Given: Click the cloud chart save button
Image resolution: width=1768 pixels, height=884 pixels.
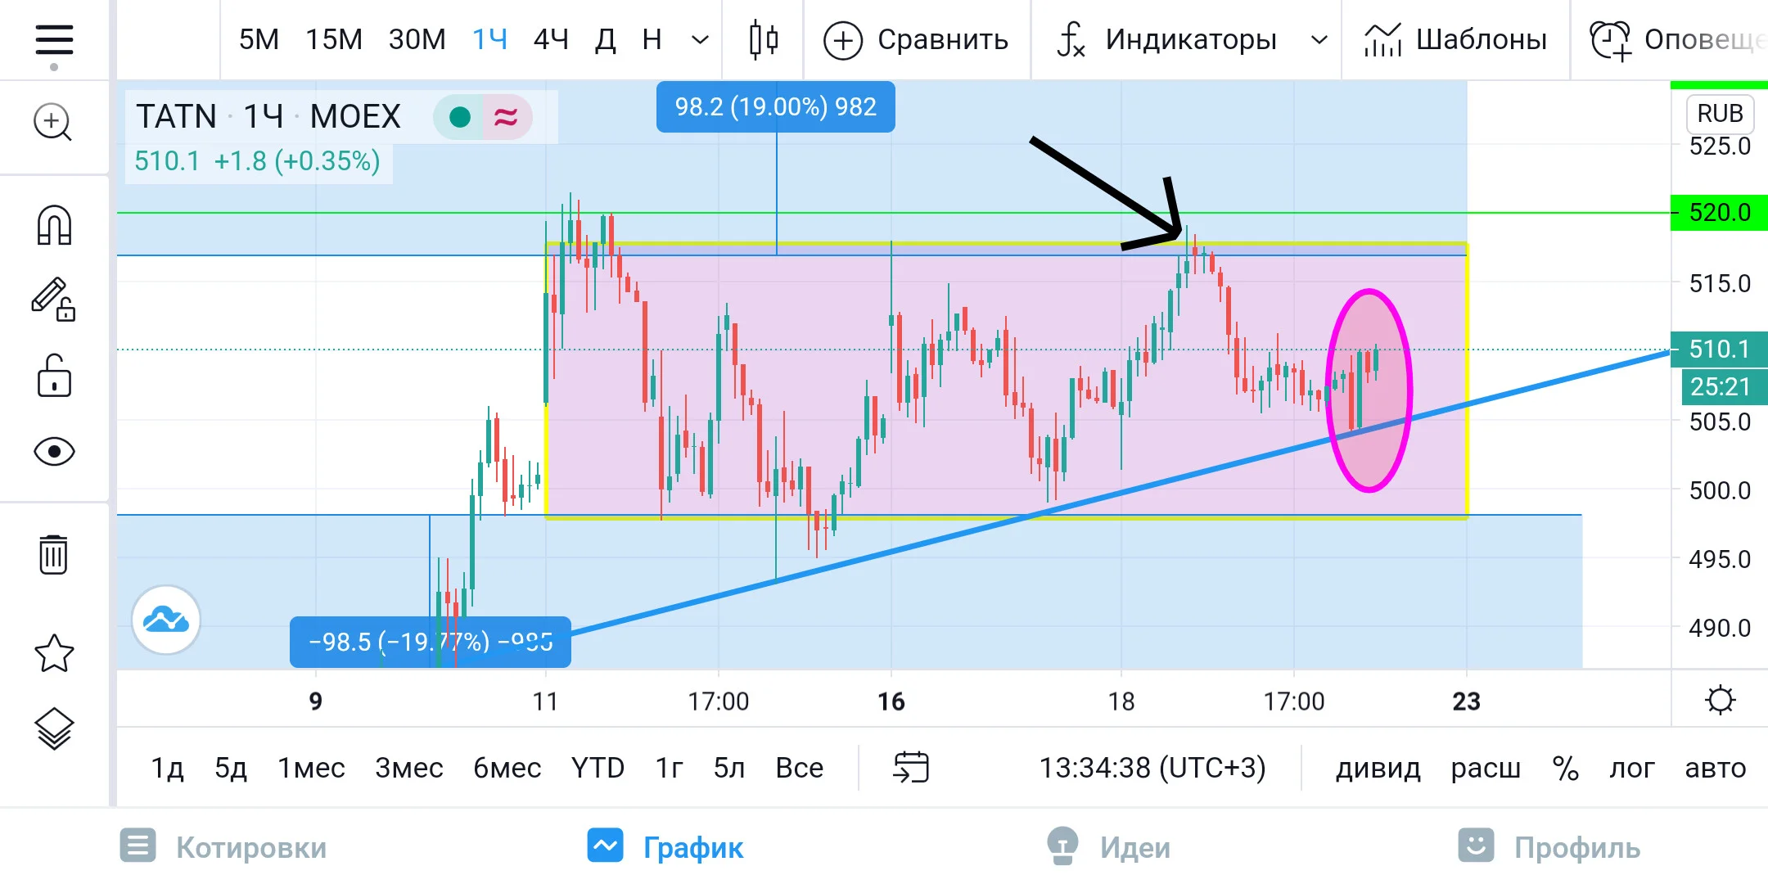Looking at the screenshot, I should (166, 620).
